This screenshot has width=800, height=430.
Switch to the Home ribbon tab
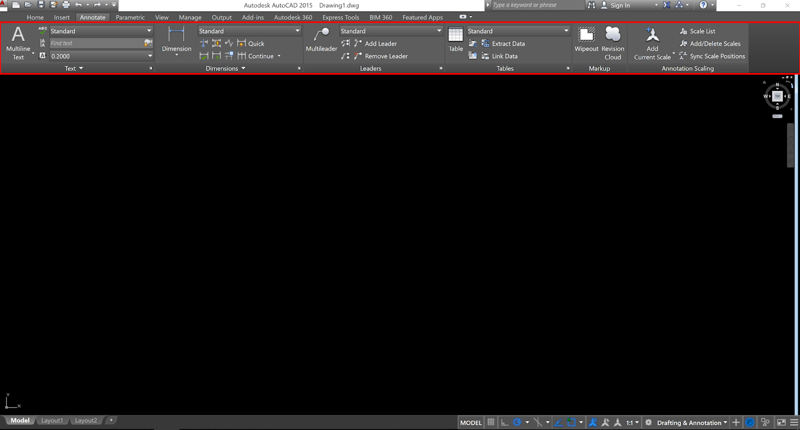tap(35, 17)
